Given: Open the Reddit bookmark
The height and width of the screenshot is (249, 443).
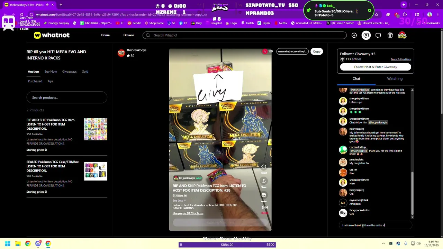Looking at the screenshot, I should 134,23.
